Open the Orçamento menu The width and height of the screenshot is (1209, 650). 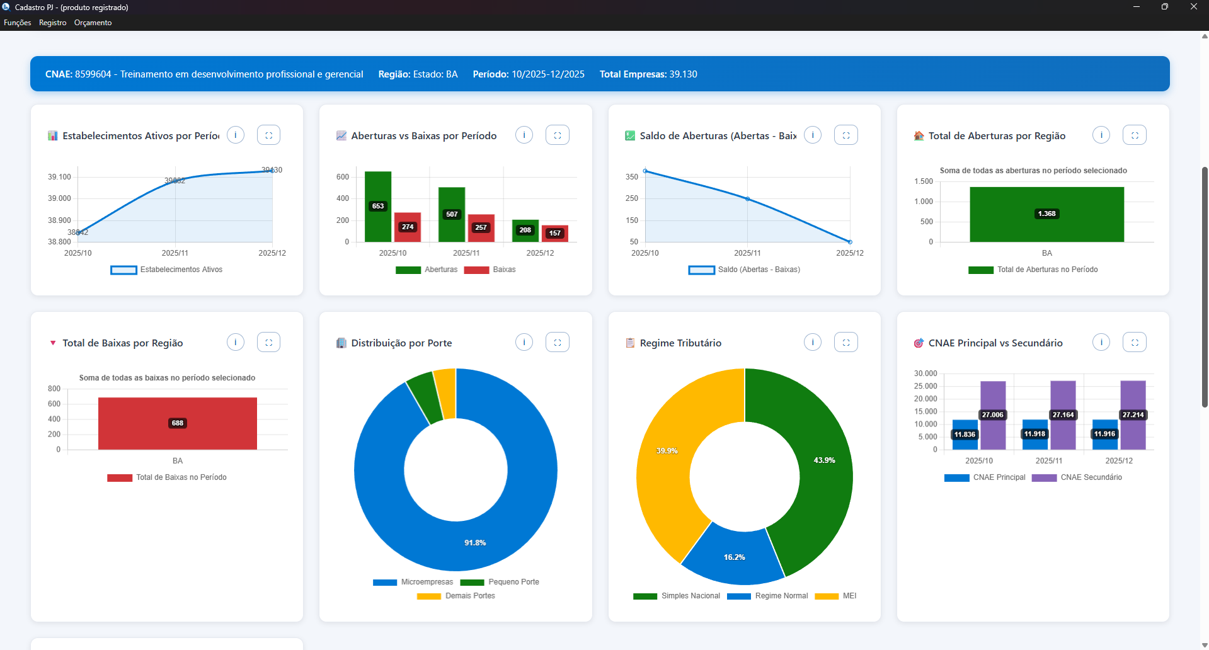point(93,23)
